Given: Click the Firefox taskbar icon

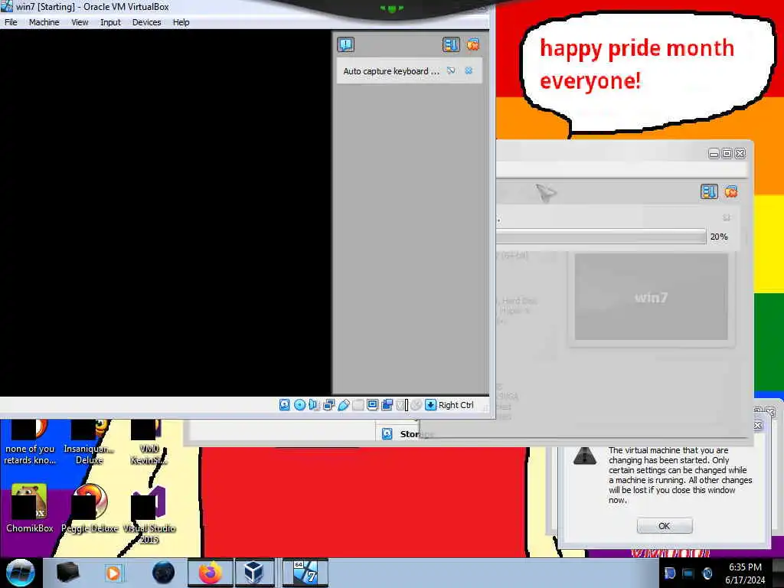Looking at the screenshot, I should coord(210,573).
